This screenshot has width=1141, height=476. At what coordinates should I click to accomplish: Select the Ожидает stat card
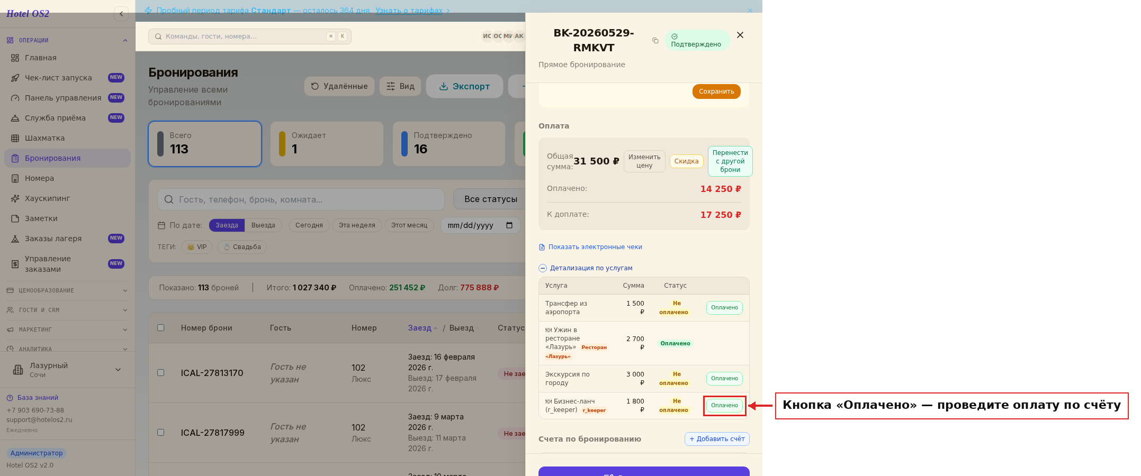327,144
